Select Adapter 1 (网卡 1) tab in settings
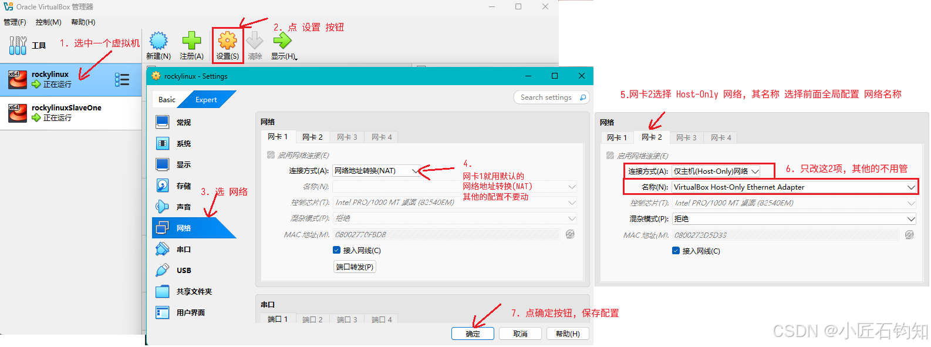The image size is (931, 347). point(278,137)
